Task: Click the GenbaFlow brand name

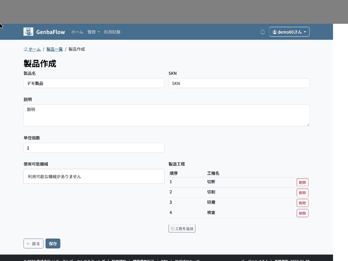Action: [x=50, y=32]
